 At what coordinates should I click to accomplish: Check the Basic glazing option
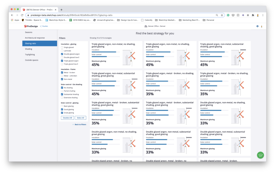[x=62, y=106]
